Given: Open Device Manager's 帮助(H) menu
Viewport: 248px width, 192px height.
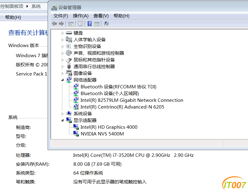Looking at the screenshot, I should (x=122, y=16).
